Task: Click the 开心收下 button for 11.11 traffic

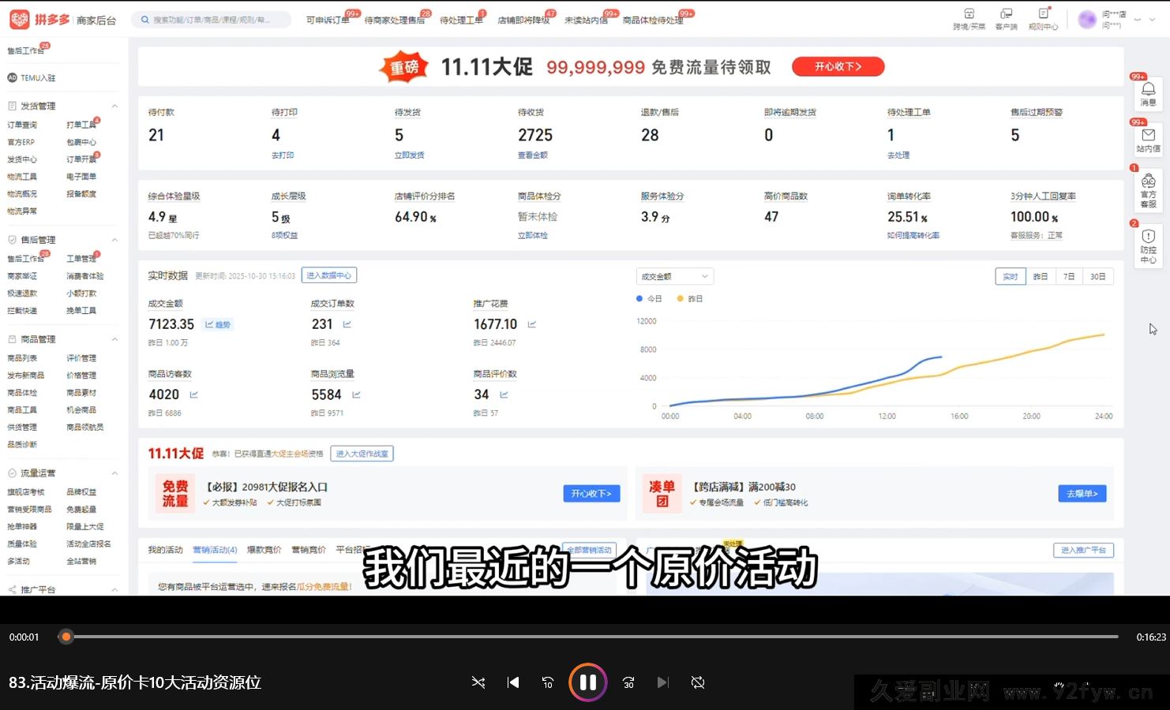Action: click(838, 67)
